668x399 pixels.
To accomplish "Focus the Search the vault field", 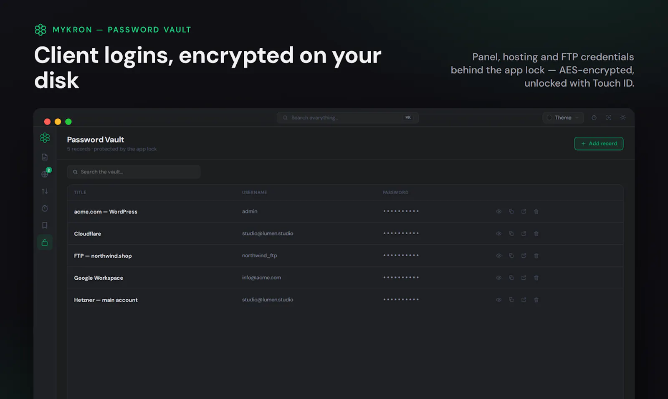I will pyautogui.click(x=134, y=172).
